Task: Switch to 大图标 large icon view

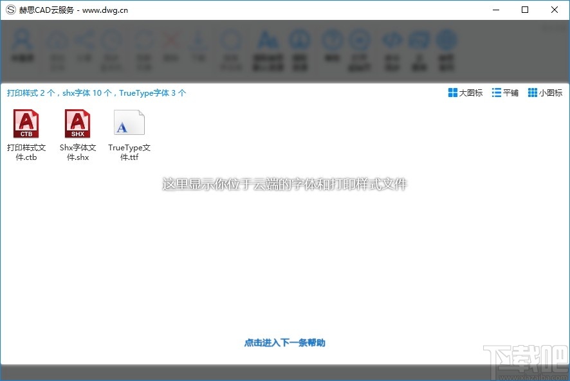Action: 465,93
